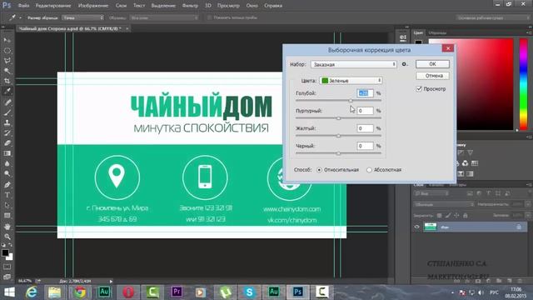The height and width of the screenshot is (300, 533).
Task: Select the Move tool
Action: [x=7, y=40]
